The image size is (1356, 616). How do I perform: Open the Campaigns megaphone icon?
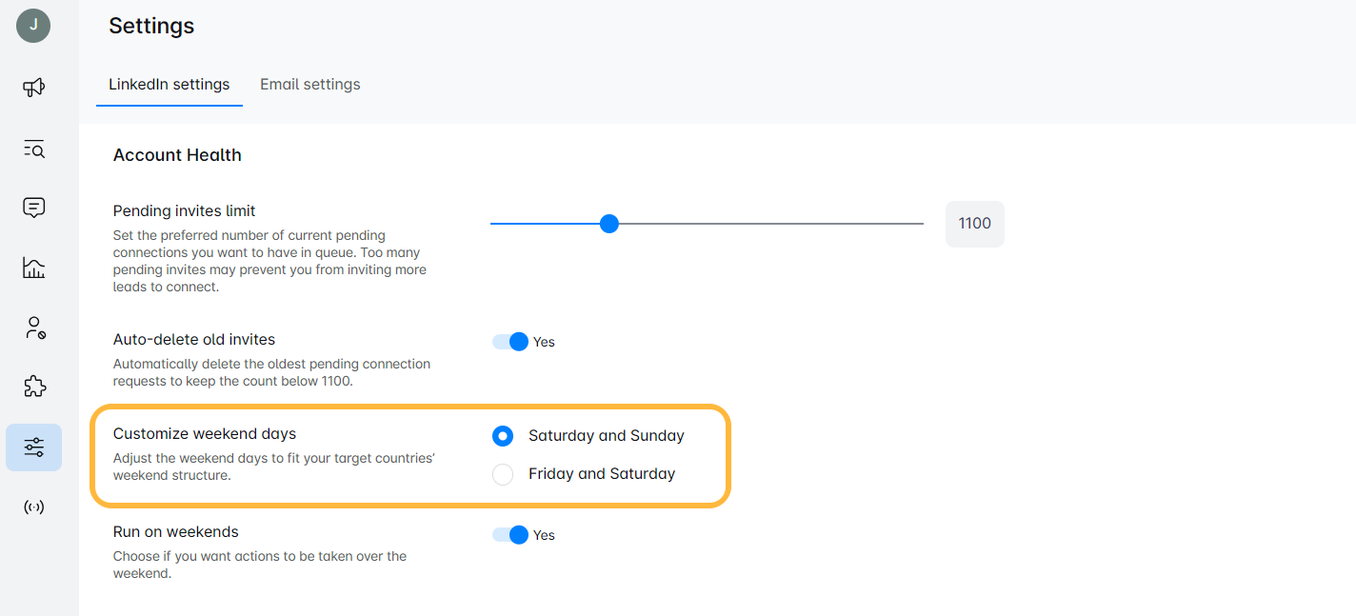pos(33,89)
